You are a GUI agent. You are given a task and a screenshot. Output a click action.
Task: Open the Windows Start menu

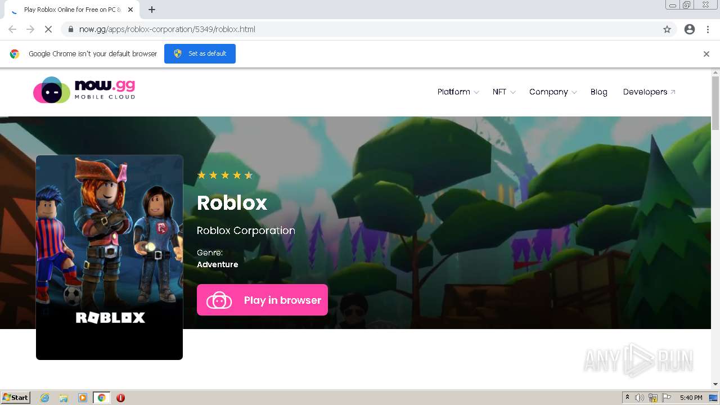click(x=16, y=397)
